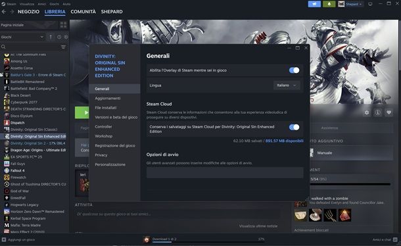Viewport: 401px width, 246px height.
Task: Click the achievements progress bar
Action: click(x=350, y=184)
